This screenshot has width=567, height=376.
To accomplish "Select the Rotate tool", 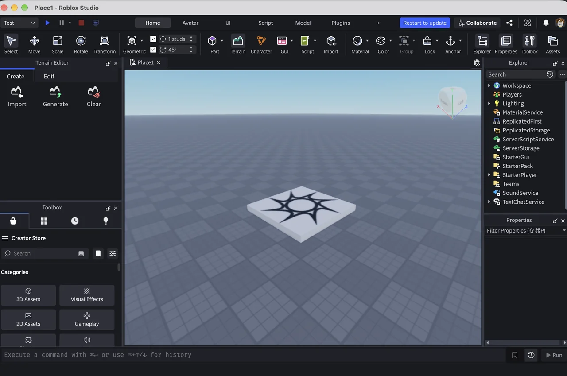I will (81, 44).
